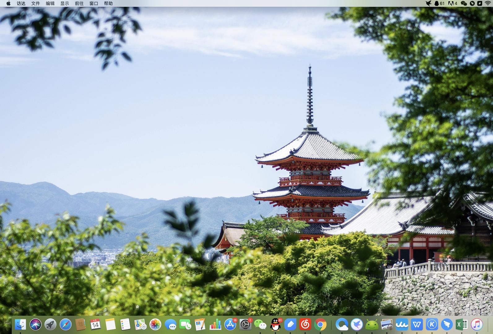The image size is (493, 334).
Task: Open Calendar showing date 14
Action: tap(95, 324)
